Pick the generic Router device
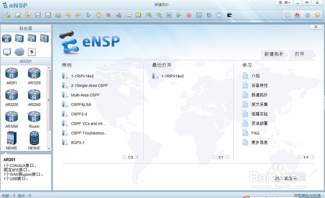The image size is (325, 198). 34,120
